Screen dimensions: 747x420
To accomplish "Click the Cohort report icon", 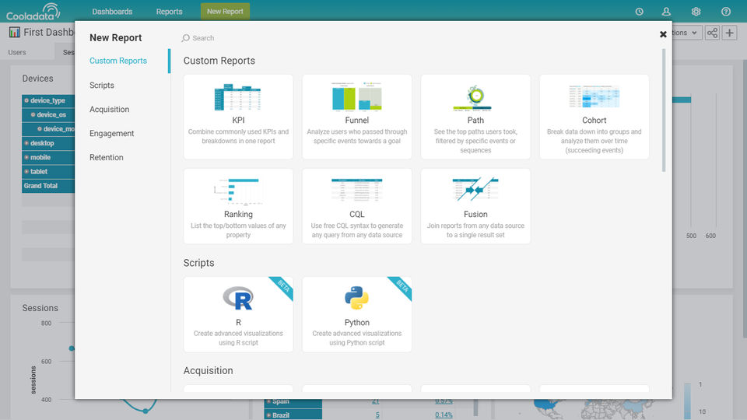I will [x=594, y=96].
